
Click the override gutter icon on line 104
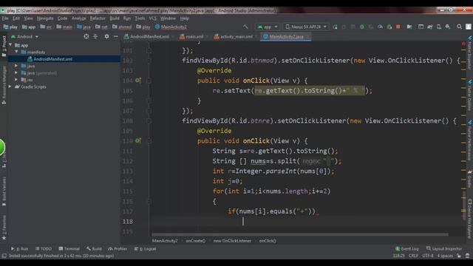click(x=138, y=81)
